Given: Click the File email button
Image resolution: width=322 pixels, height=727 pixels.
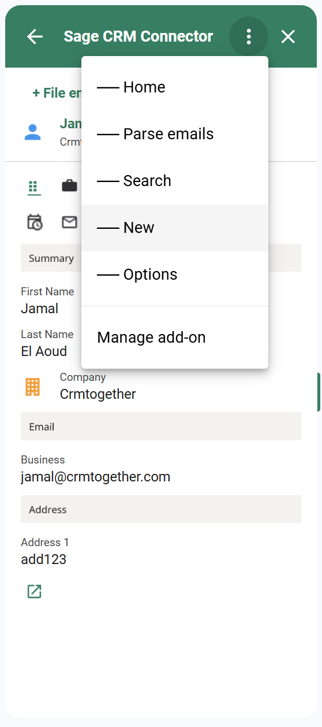Looking at the screenshot, I should pos(57,93).
